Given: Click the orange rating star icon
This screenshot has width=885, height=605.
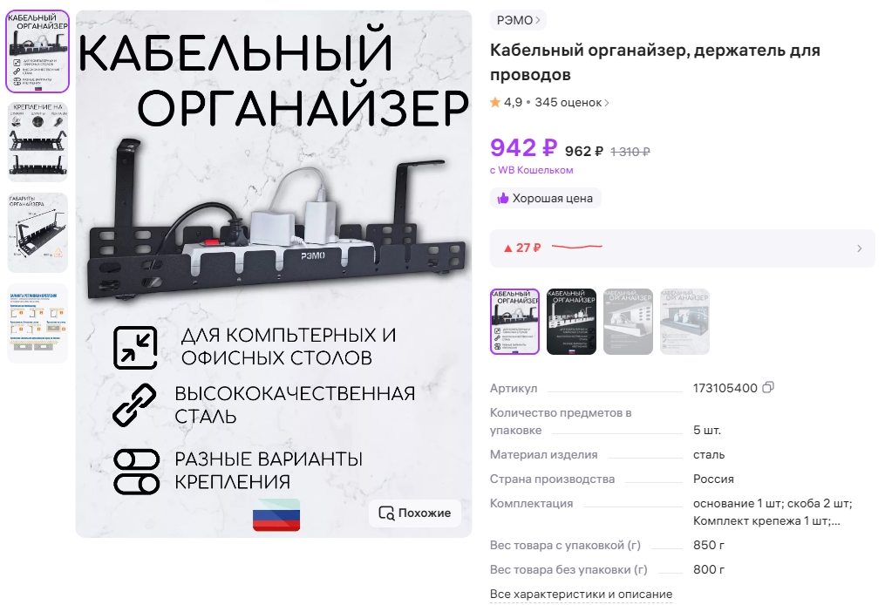Looking at the screenshot, I should tap(495, 102).
